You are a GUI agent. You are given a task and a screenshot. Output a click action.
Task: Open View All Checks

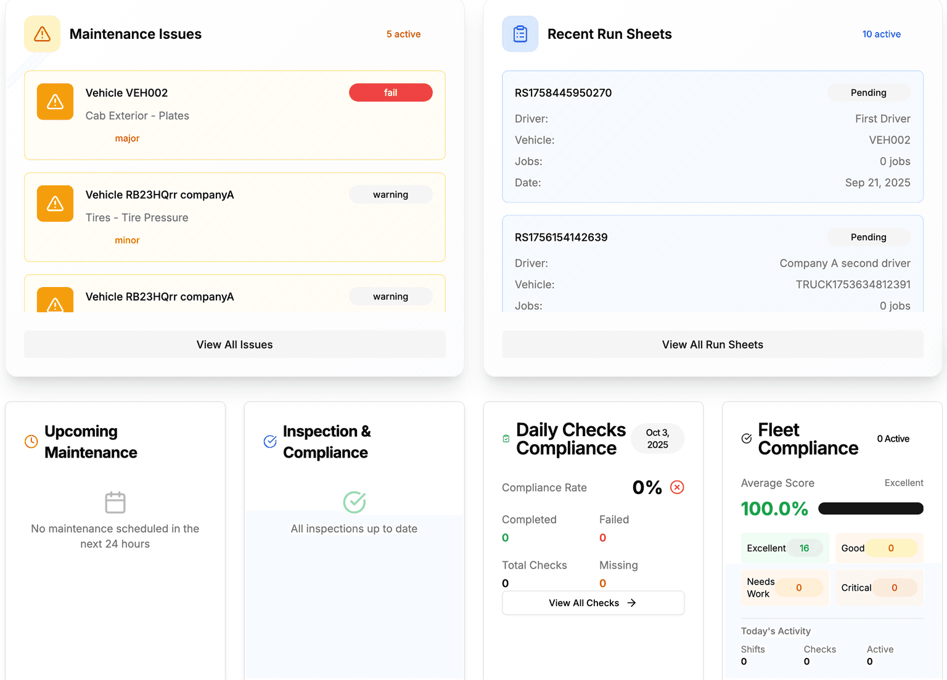tap(592, 602)
